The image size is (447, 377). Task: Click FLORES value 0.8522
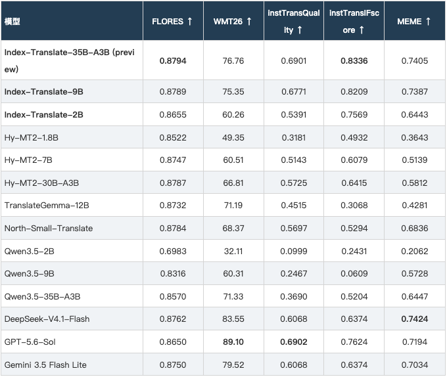pyautogui.click(x=173, y=138)
